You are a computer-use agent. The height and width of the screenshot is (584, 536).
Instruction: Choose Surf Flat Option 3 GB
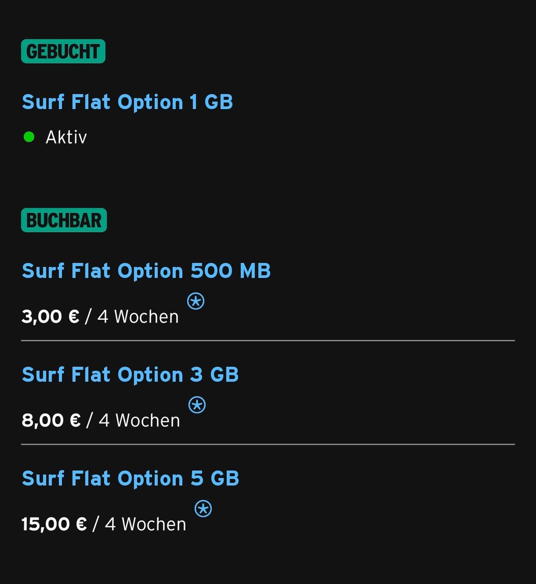pyautogui.click(x=130, y=375)
